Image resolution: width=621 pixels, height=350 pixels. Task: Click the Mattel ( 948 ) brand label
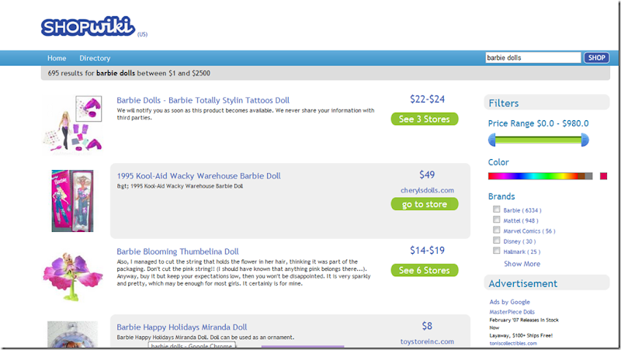[521, 220]
